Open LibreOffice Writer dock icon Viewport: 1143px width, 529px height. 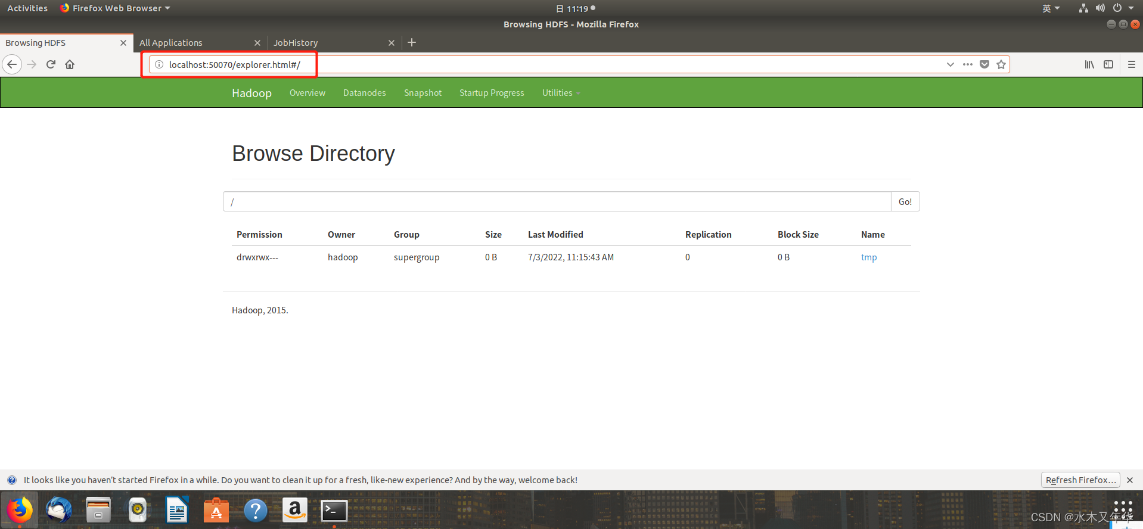[177, 511]
